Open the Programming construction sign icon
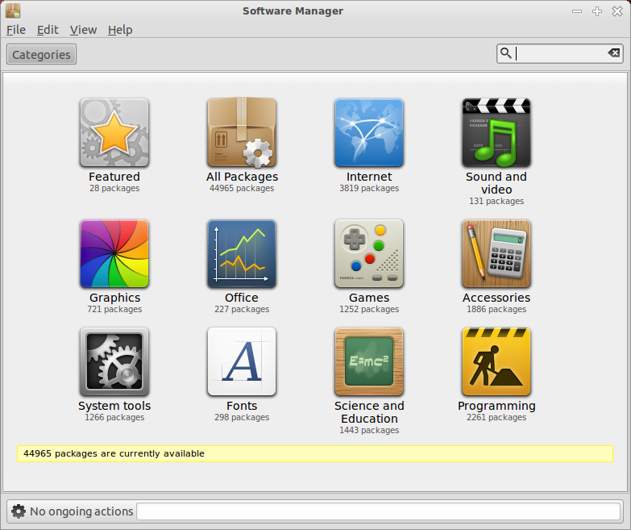This screenshot has height=530, width=631. (x=496, y=361)
